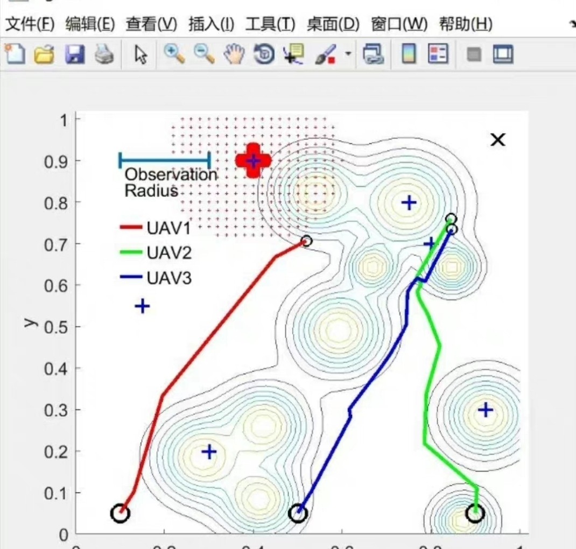Click the UAV3 start circle at bottom of blue path

(x=298, y=513)
